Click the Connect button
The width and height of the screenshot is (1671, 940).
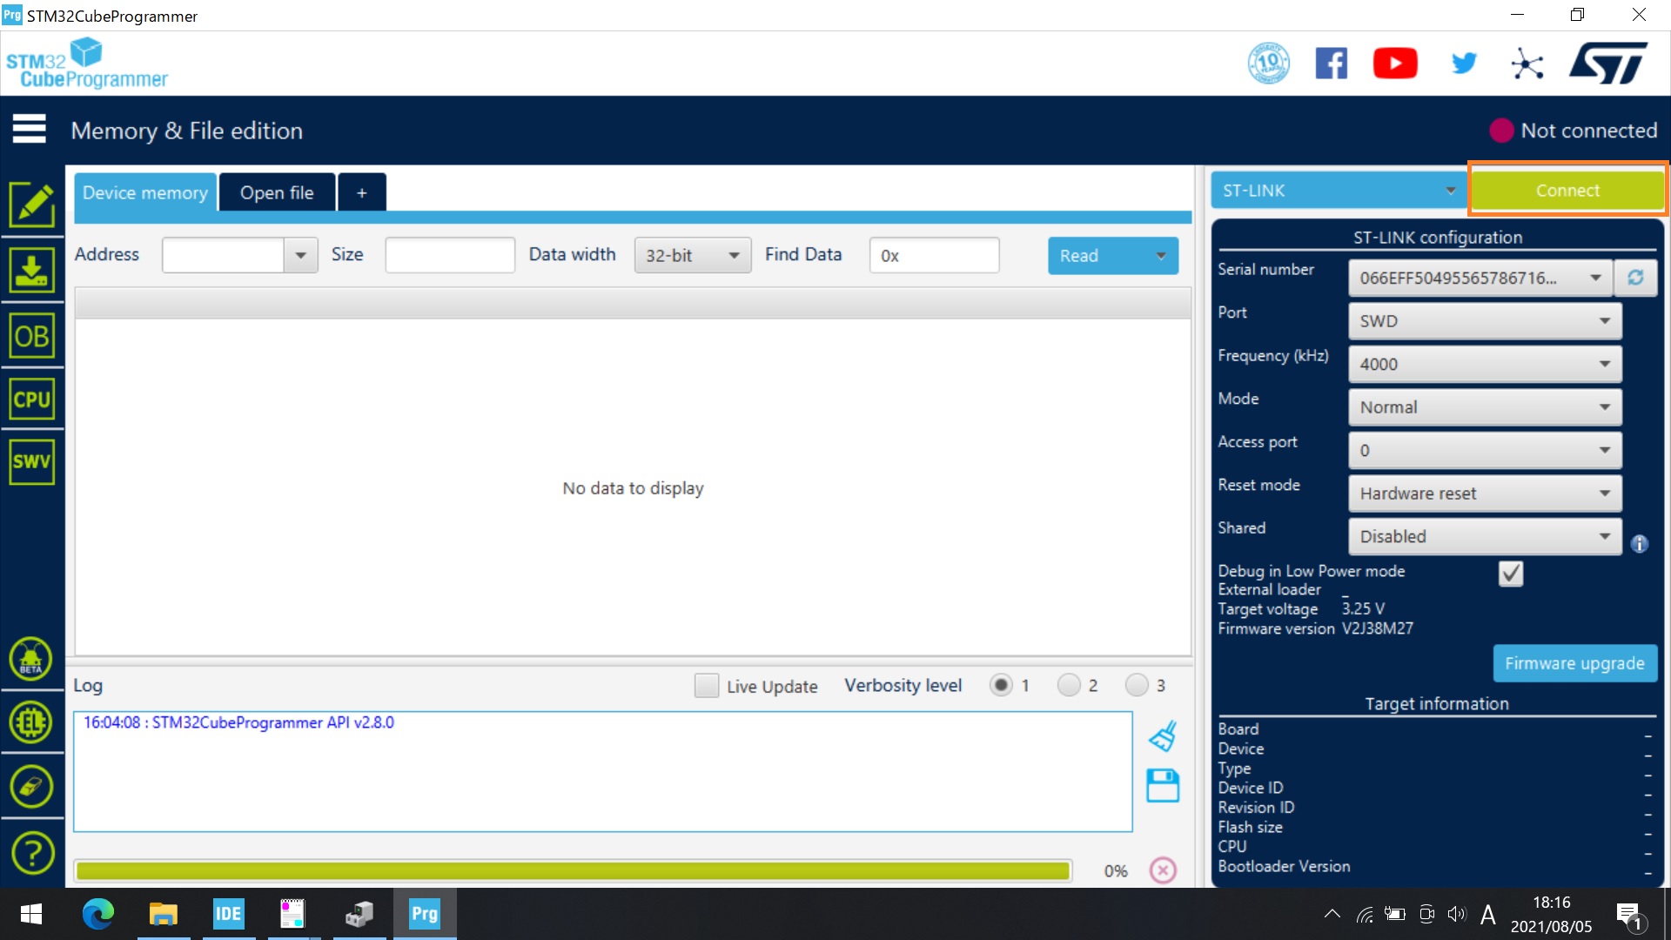tap(1567, 191)
